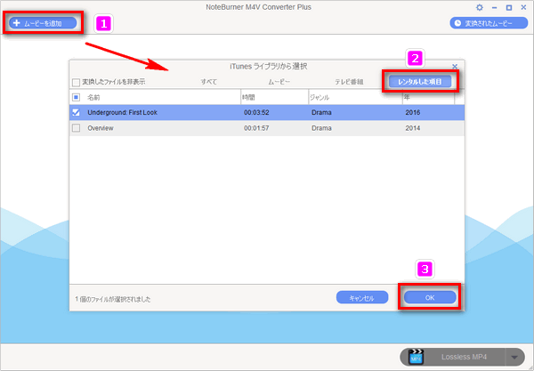534x371 pixels.
Task: Open the 変換されたムービー converted movies history
Action: click(x=489, y=23)
